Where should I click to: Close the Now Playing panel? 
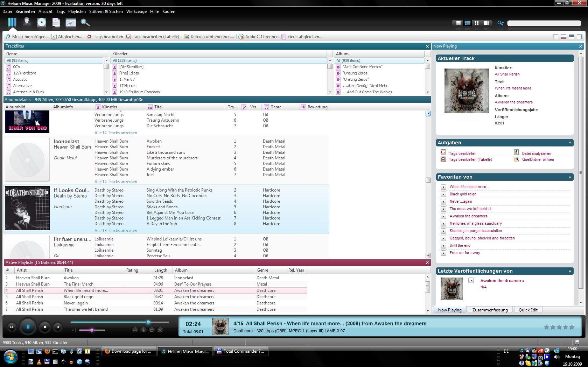pyautogui.click(x=581, y=46)
